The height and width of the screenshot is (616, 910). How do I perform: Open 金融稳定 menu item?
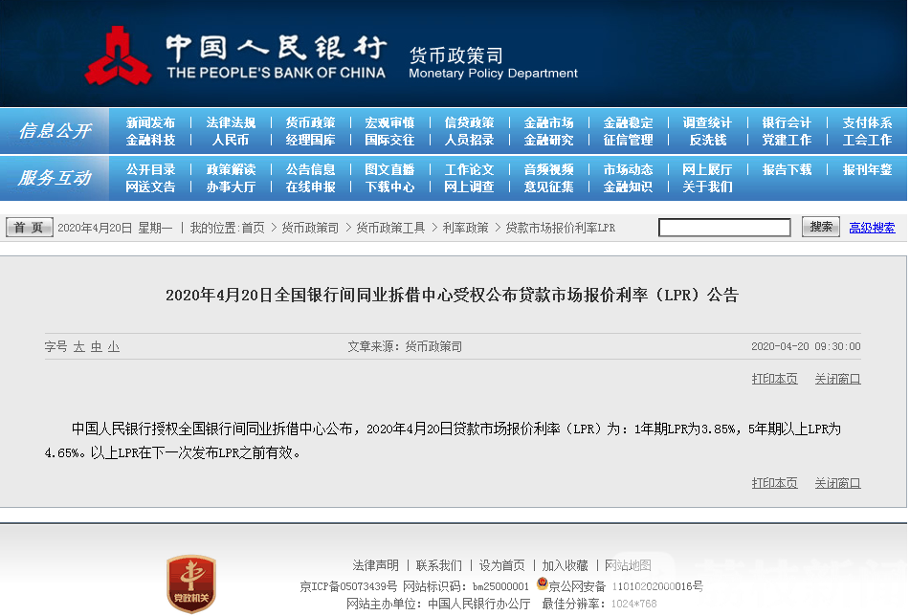point(628,123)
